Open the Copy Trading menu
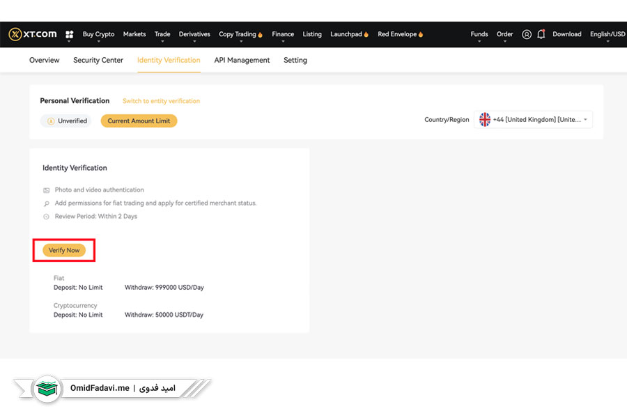 point(240,34)
